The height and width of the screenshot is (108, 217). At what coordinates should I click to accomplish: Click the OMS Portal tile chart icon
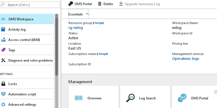(x=182, y=98)
